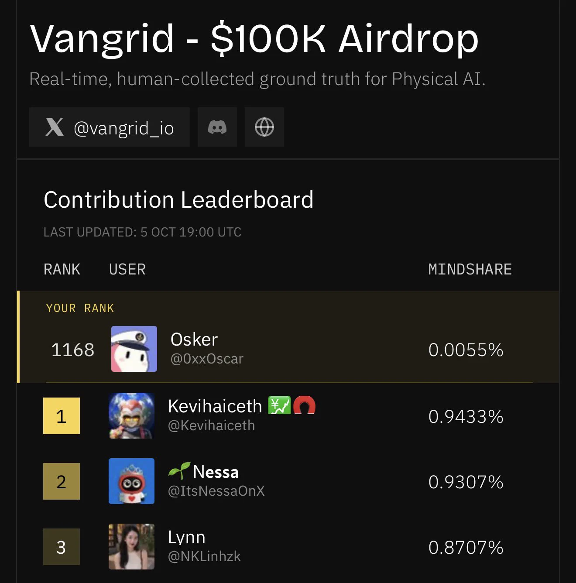Open the website globe icon

tap(264, 127)
